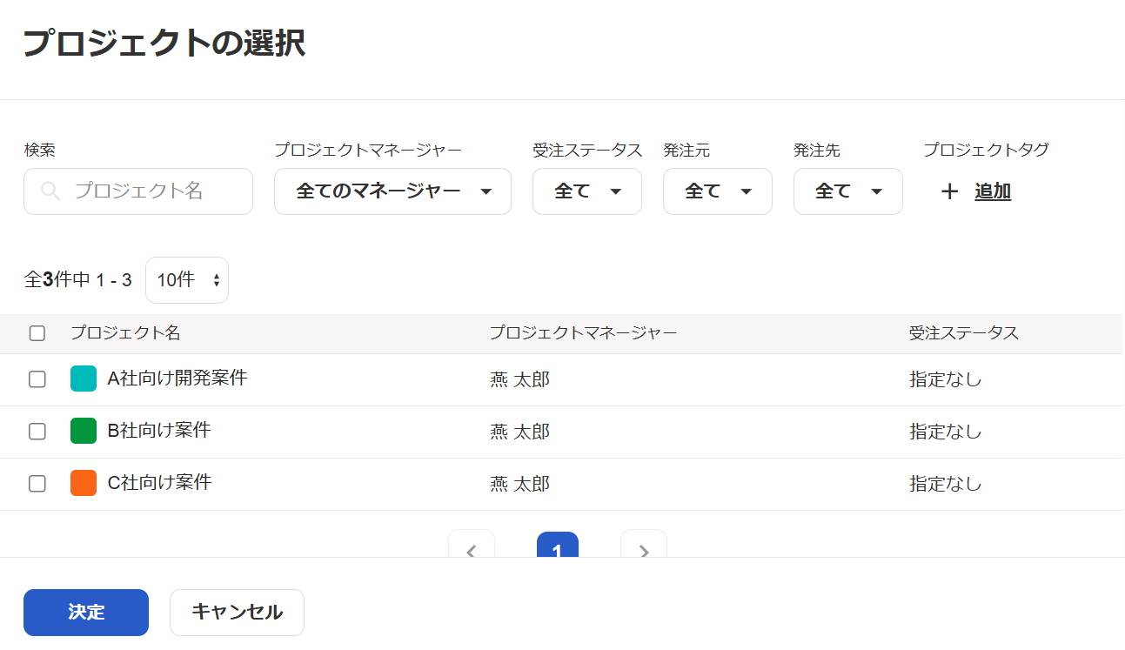Click the B社向け案件 project name

159,431
